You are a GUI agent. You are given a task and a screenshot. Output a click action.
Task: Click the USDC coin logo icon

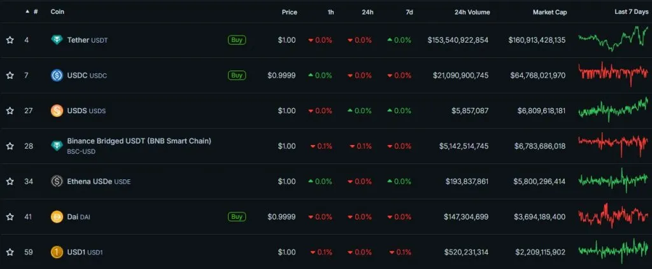point(57,75)
